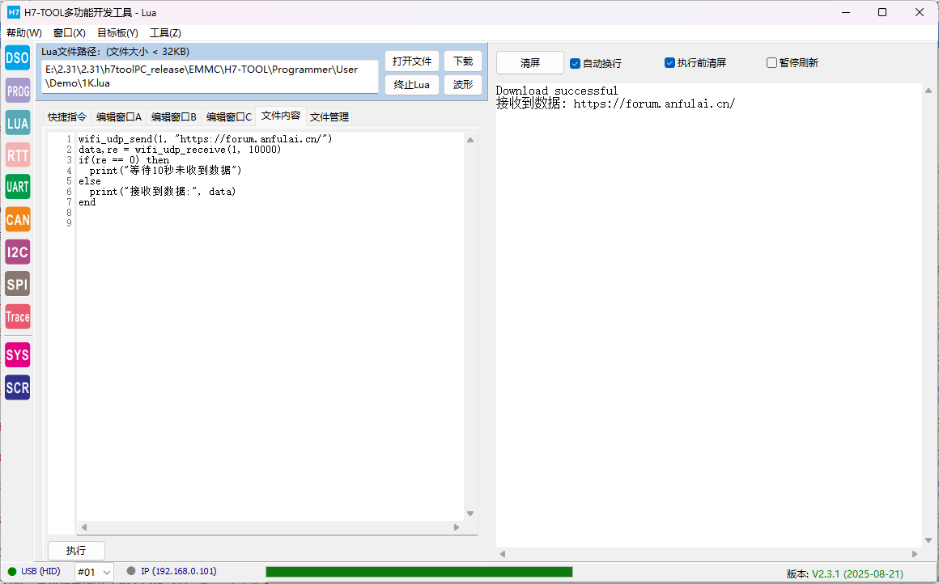
Task: Open the SPI tool
Action: coord(17,284)
